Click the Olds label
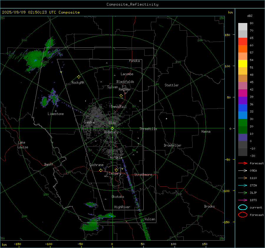The width and height of the screenshot is (265, 248). click(x=112, y=123)
